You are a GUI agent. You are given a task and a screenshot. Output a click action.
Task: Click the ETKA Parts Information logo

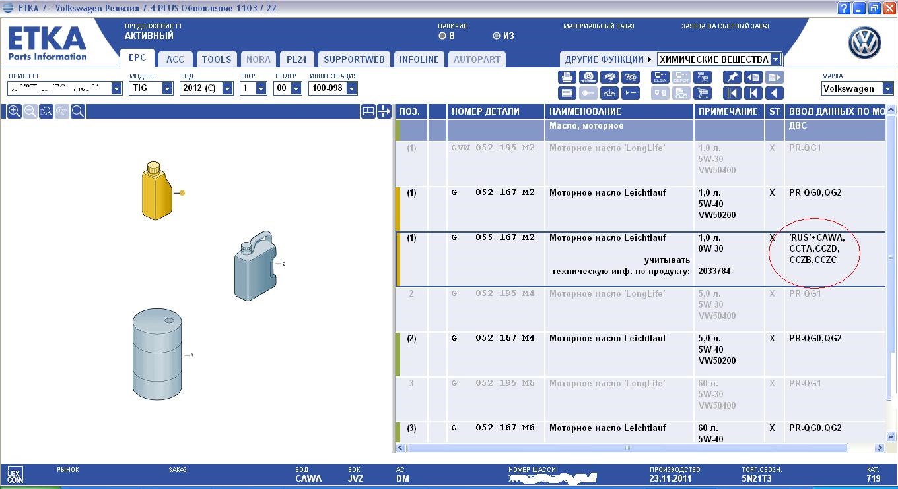[48, 44]
